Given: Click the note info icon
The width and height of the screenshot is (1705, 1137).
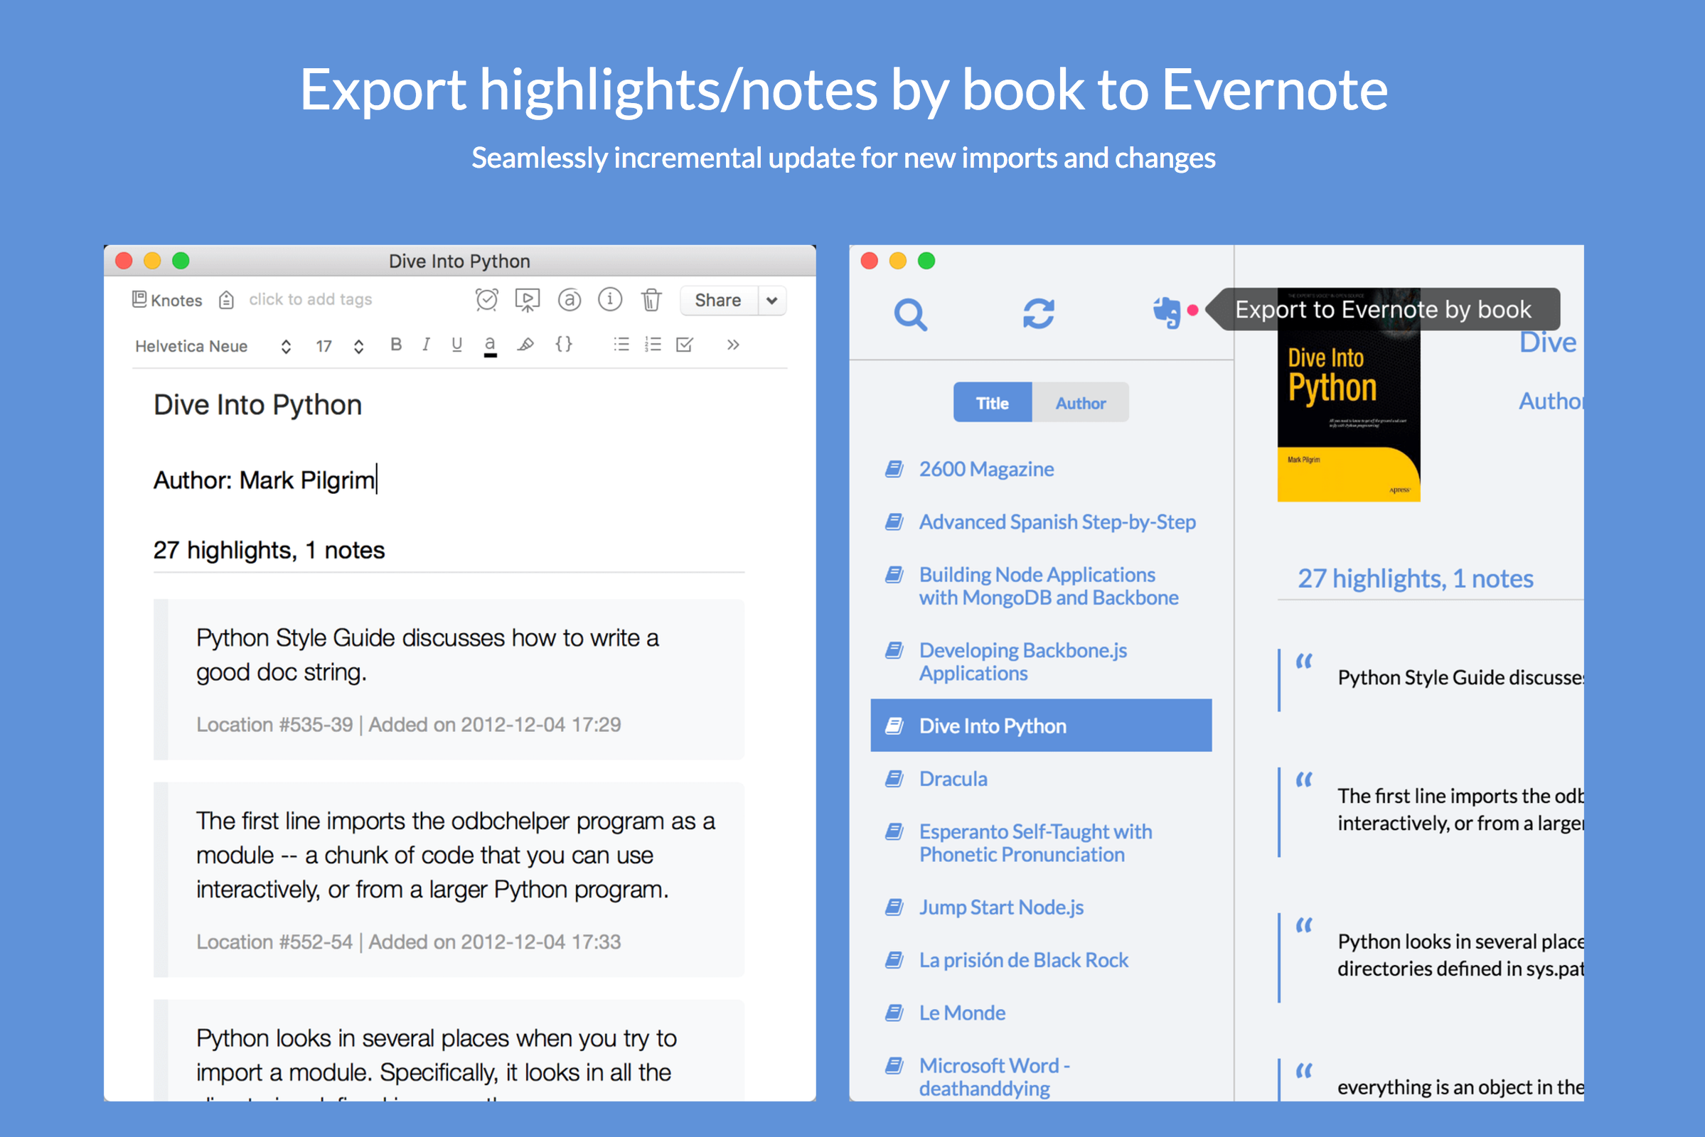Looking at the screenshot, I should tap(609, 298).
